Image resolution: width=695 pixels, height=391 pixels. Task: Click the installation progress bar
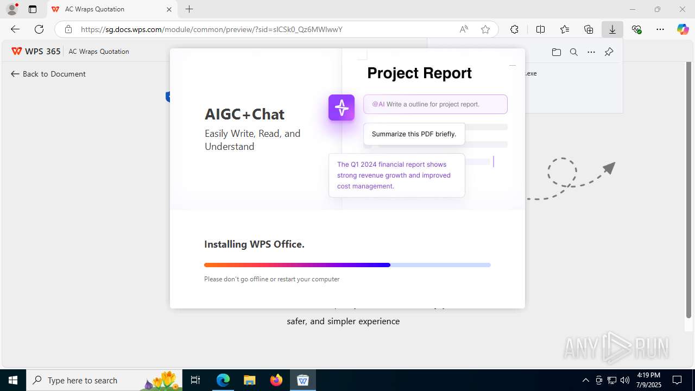pos(347,265)
